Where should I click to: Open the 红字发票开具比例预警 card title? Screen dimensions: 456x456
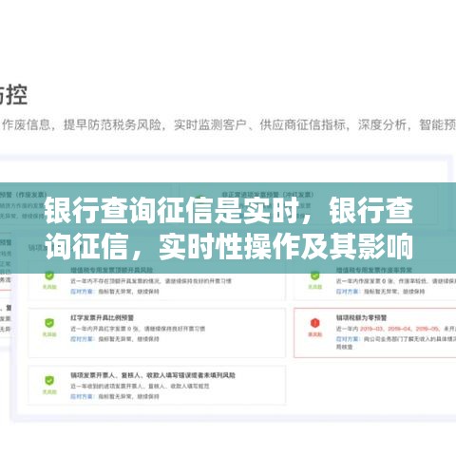click(102, 317)
